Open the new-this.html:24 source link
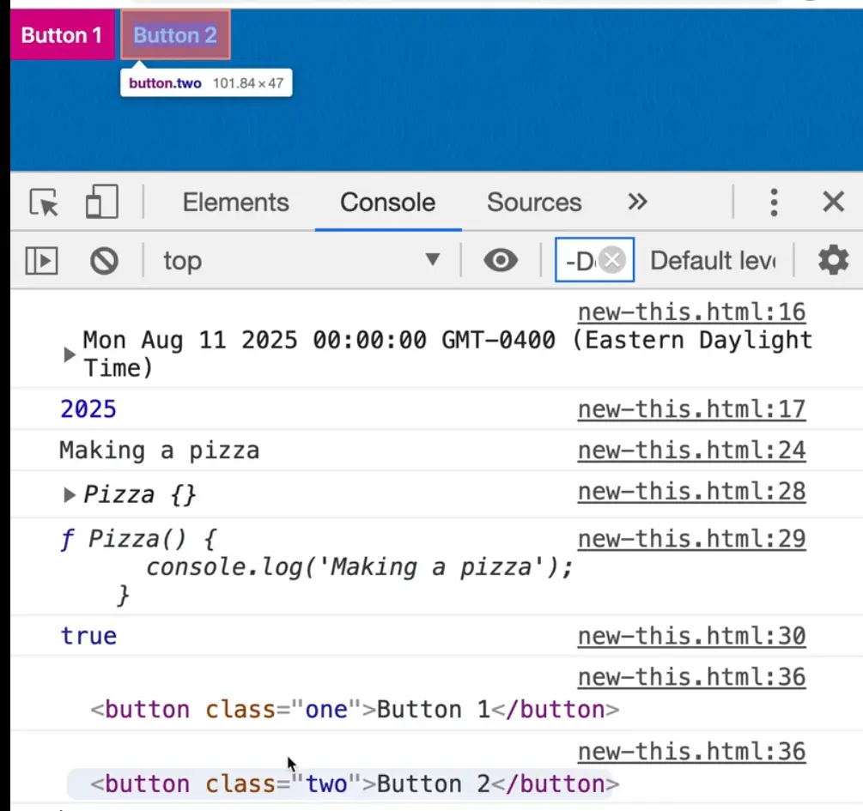Screen dimensions: 863x811 (691, 450)
